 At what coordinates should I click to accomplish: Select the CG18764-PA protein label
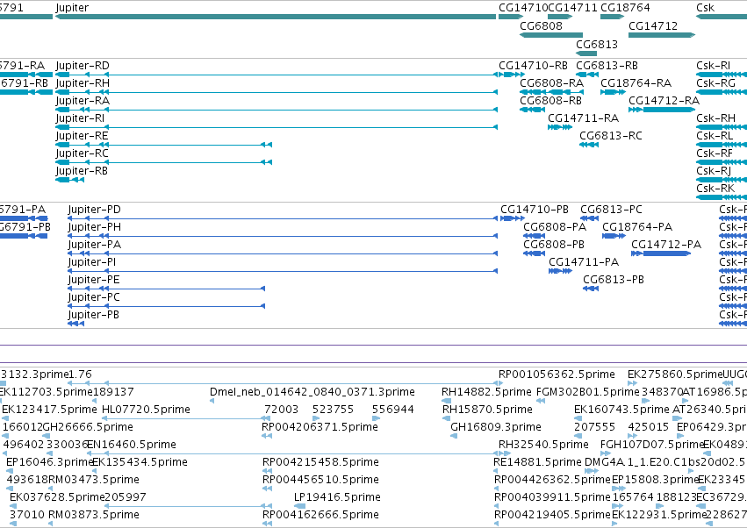click(x=637, y=227)
